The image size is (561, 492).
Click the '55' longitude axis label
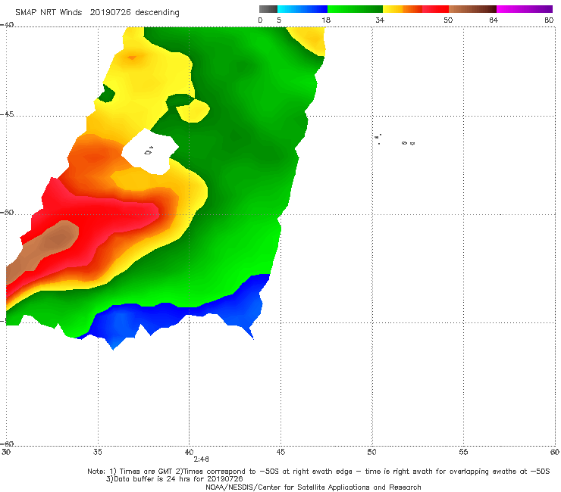tap(463, 452)
